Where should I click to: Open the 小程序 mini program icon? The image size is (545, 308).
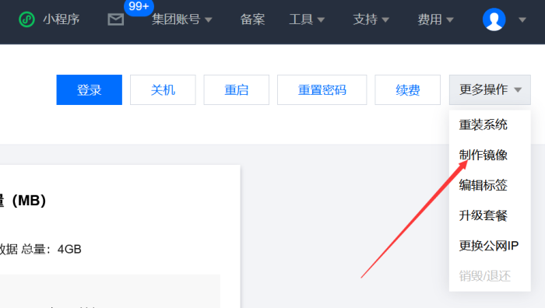pyautogui.click(x=26, y=19)
